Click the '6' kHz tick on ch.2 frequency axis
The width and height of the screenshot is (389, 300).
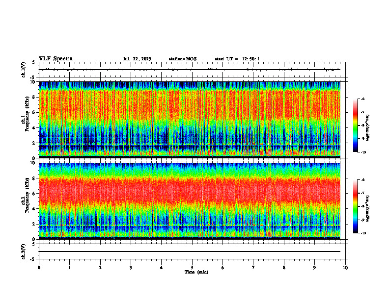point(34,194)
